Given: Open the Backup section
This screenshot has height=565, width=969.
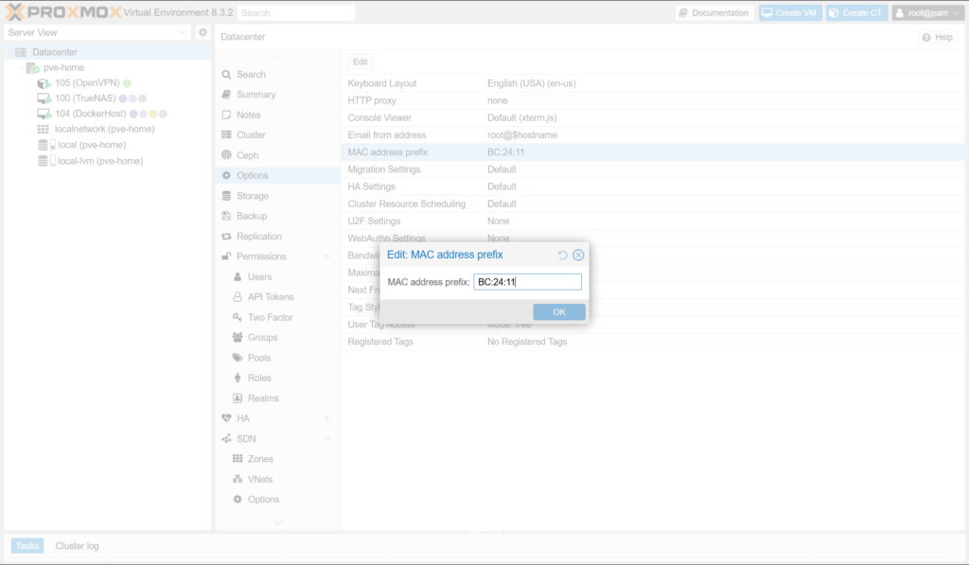Looking at the screenshot, I should [251, 216].
